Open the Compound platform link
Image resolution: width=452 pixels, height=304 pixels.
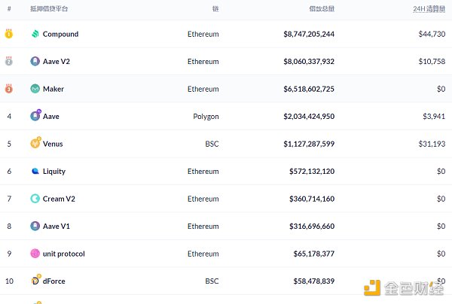click(x=60, y=34)
